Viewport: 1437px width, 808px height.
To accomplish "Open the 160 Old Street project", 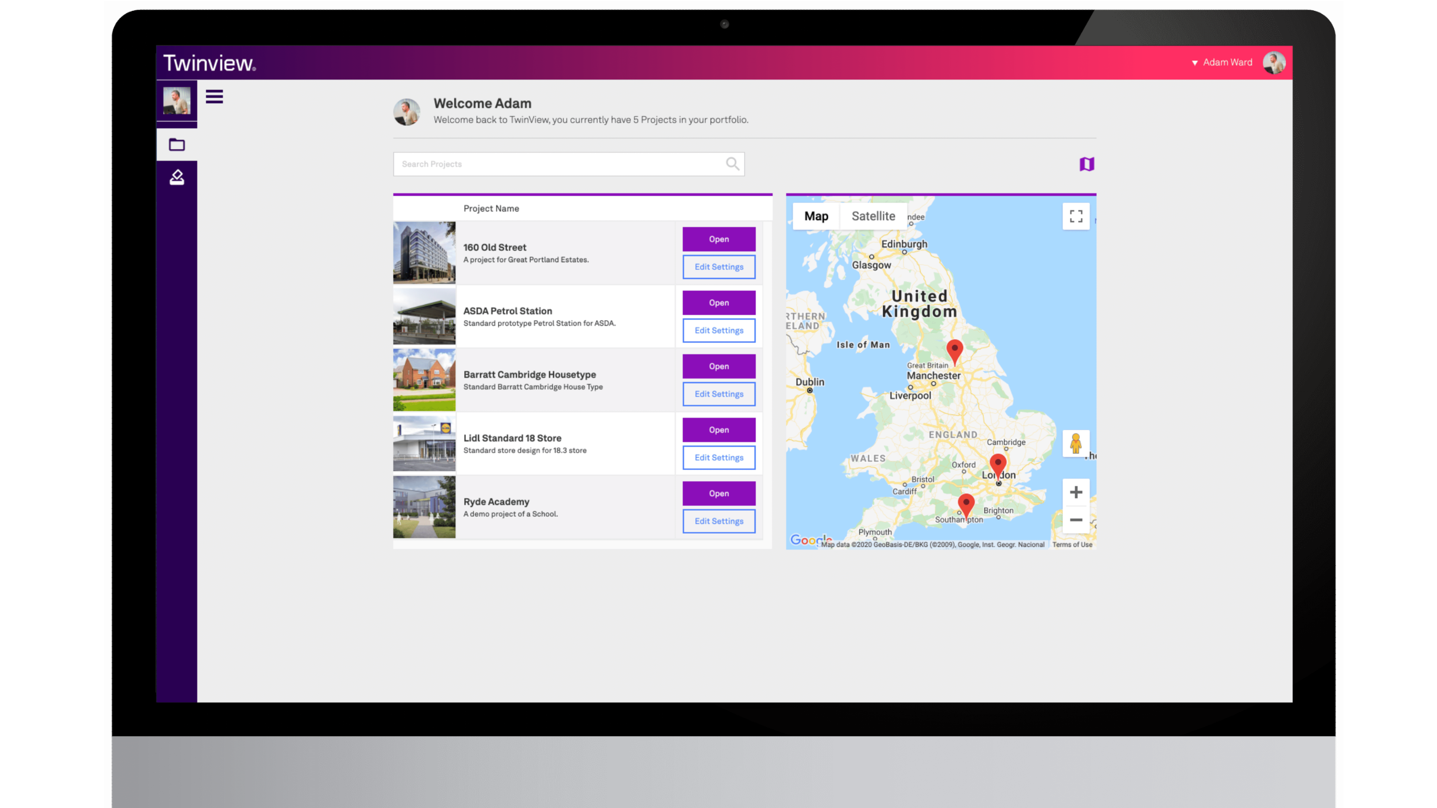I will (718, 239).
